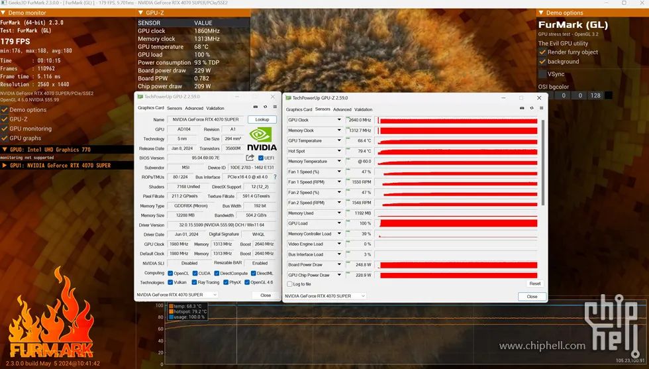Click Close button in left GPU-Z window

pyautogui.click(x=266, y=295)
